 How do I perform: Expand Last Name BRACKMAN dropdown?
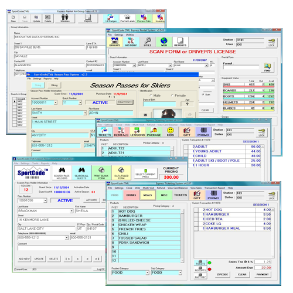(71, 211)
